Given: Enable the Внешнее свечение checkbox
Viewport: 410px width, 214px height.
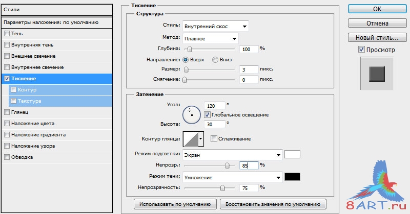Looking at the screenshot, I should (x=7, y=56).
